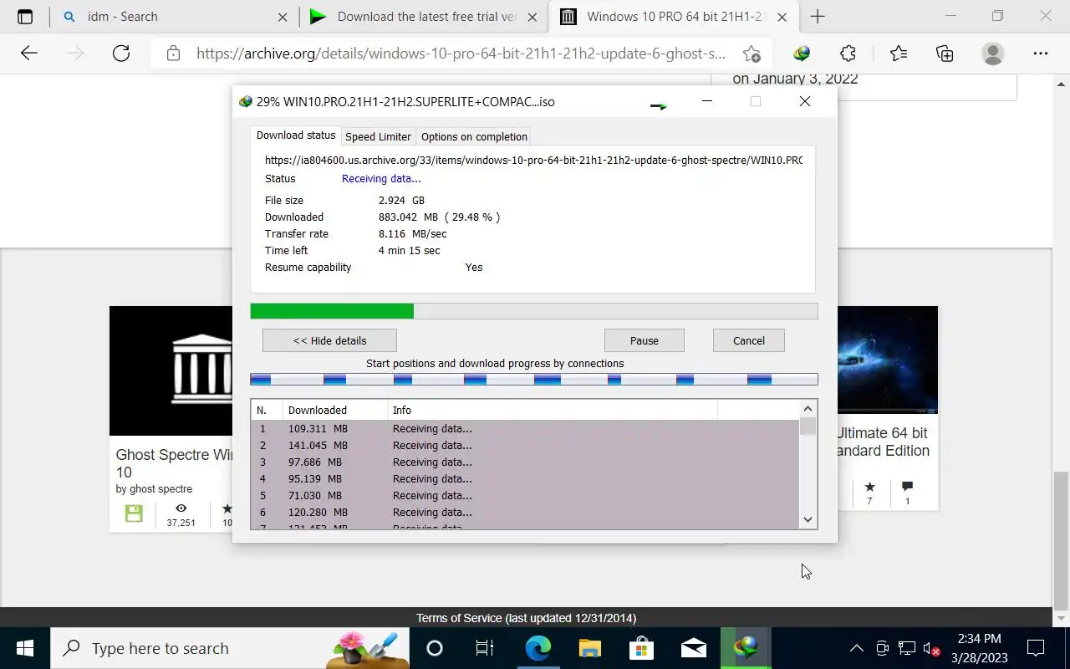Image resolution: width=1070 pixels, height=669 pixels.
Task: Refresh the archive.org page
Action: [121, 54]
